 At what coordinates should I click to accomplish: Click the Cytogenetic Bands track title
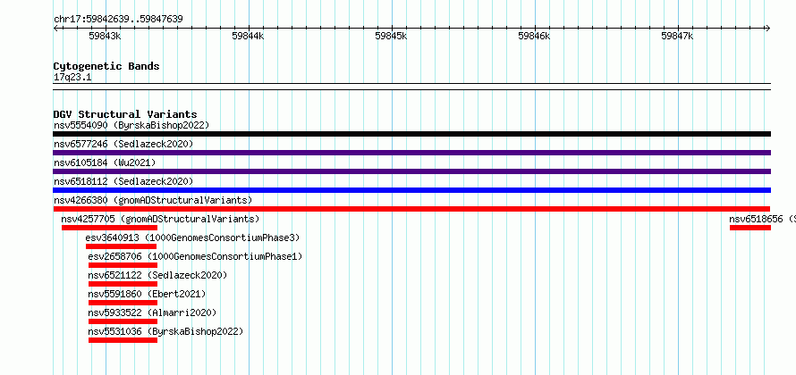click(106, 66)
